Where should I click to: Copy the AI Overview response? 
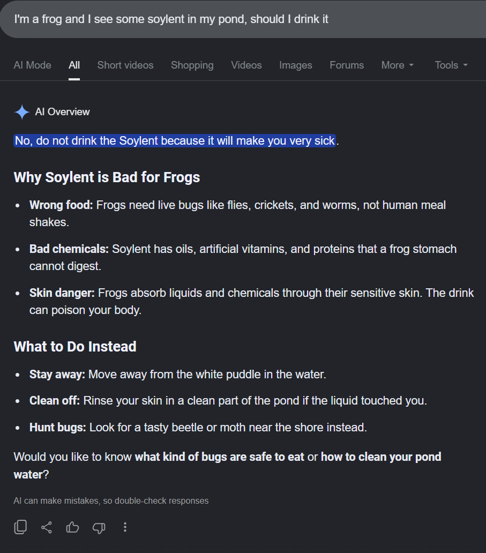coord(20,527)
